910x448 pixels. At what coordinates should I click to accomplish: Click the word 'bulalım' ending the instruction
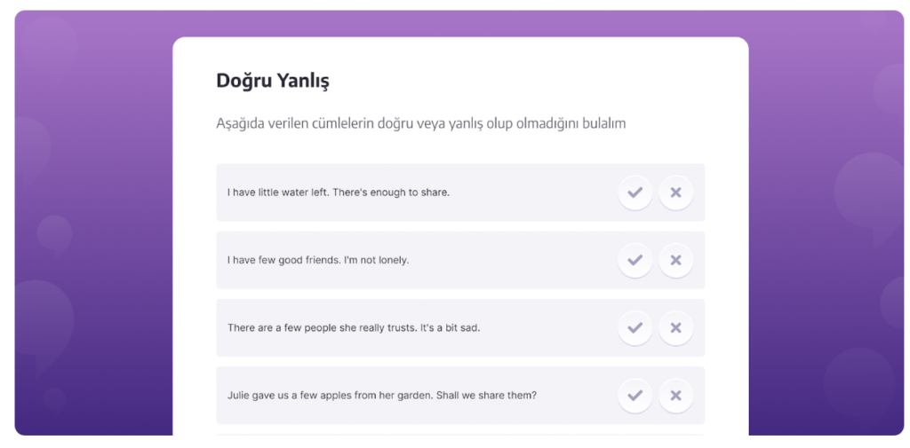603,123
